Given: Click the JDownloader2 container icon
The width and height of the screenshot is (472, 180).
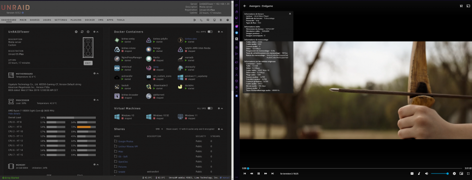Looking at the screenshot, I should pyautogui.click(x=149, y=87).
